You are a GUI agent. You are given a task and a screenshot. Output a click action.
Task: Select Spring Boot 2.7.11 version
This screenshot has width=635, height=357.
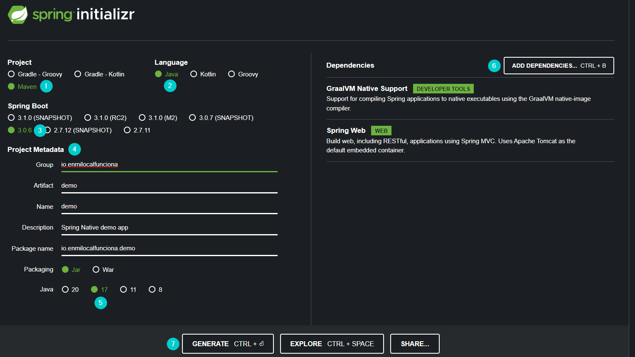(x=137, y=130)
